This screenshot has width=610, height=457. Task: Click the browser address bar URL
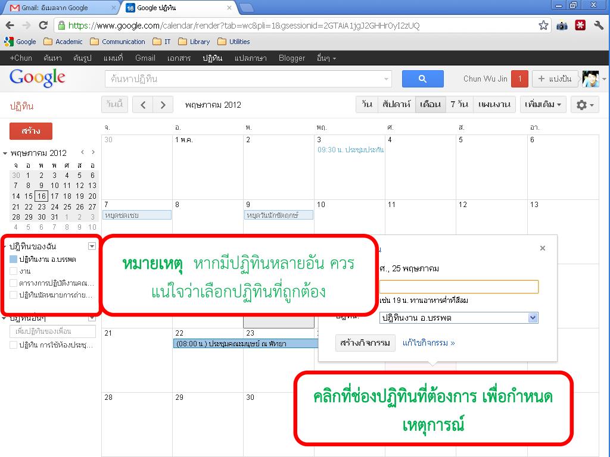pos(244,26)
